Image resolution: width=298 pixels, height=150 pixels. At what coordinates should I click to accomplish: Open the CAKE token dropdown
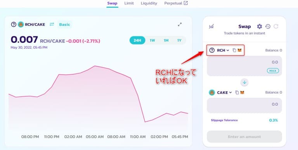220,92
